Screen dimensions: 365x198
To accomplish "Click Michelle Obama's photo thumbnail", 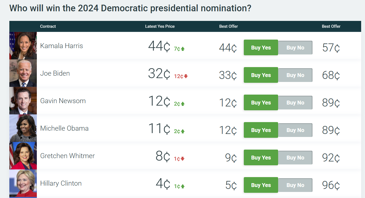I will (x=23, y=128).
